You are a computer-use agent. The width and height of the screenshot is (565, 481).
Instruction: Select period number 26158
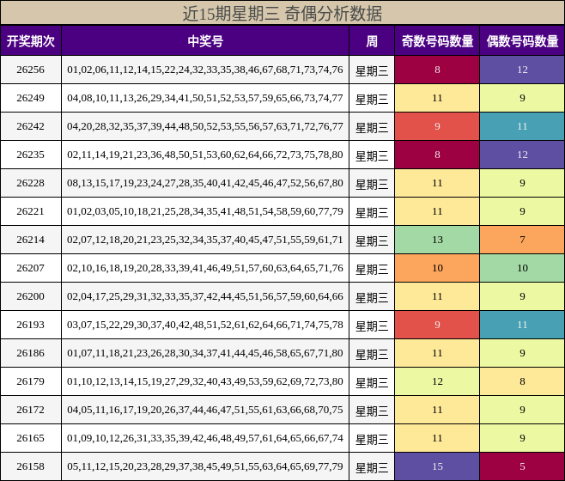pos(31,466)
